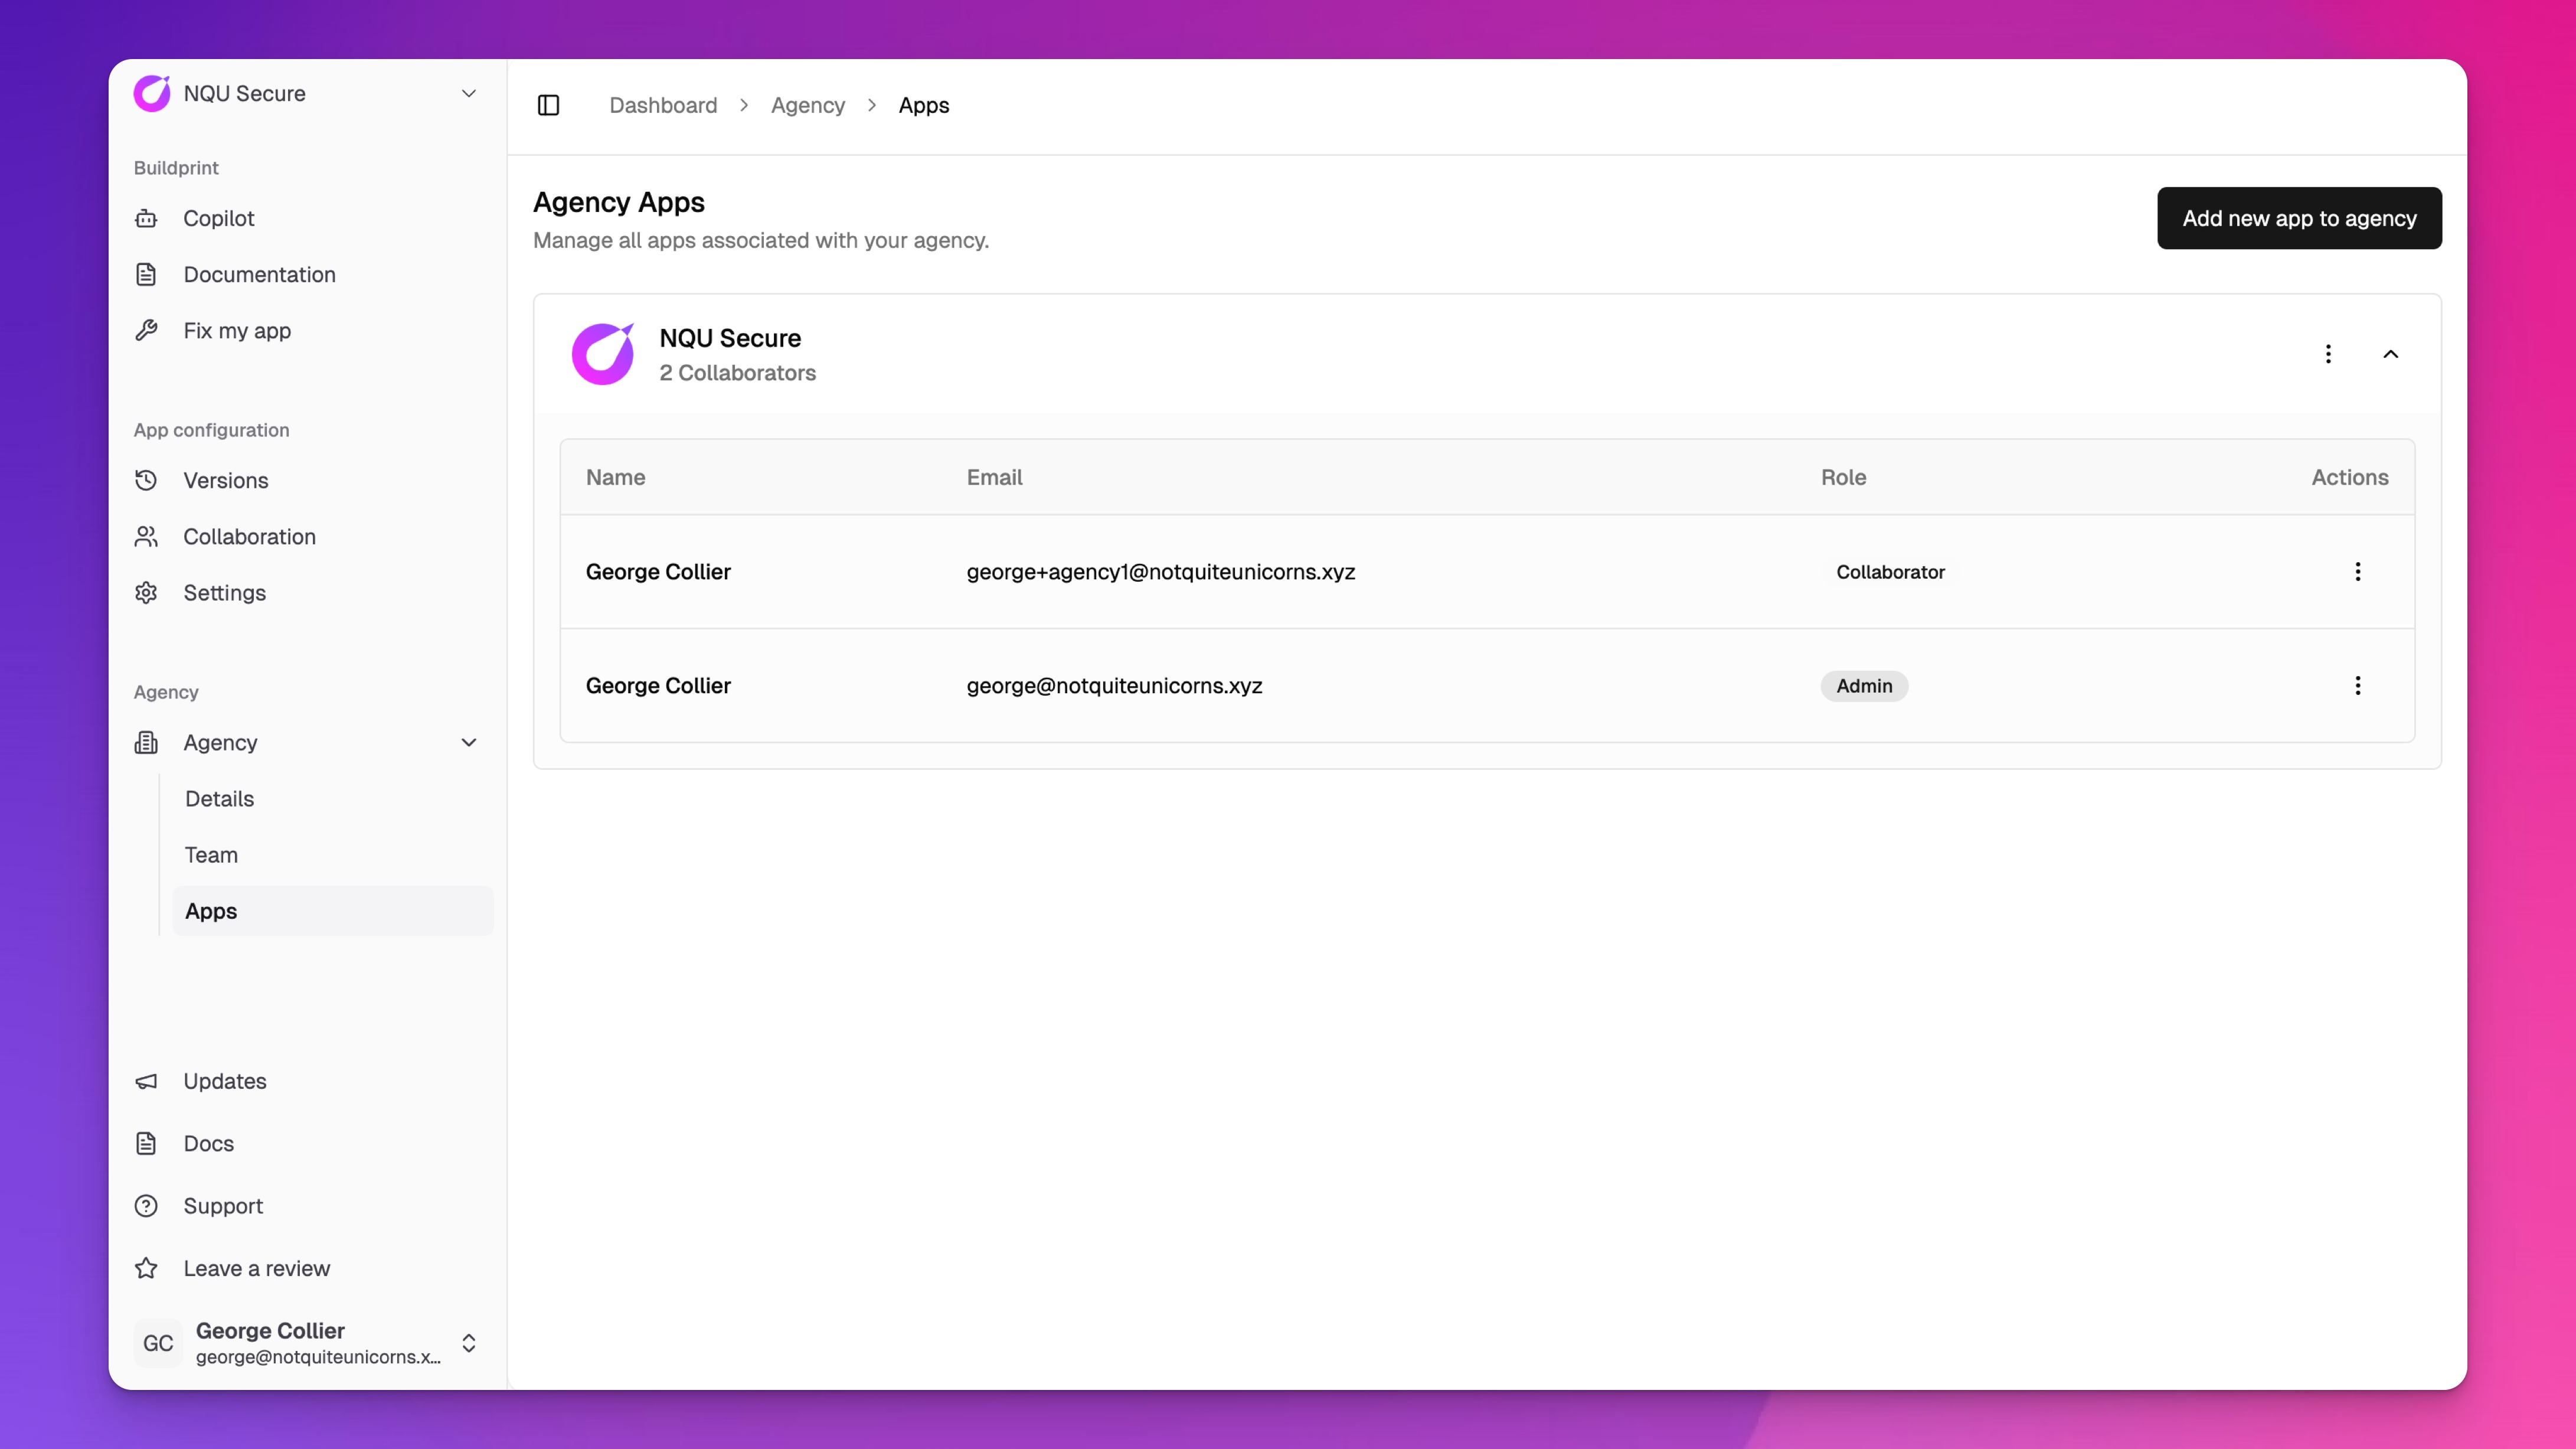Click George Collier name in Admin row
2576x1449 pixels.
click(658, 685)
